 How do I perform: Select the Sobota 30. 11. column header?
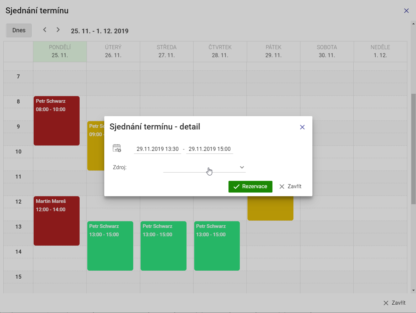click(327, 51)
